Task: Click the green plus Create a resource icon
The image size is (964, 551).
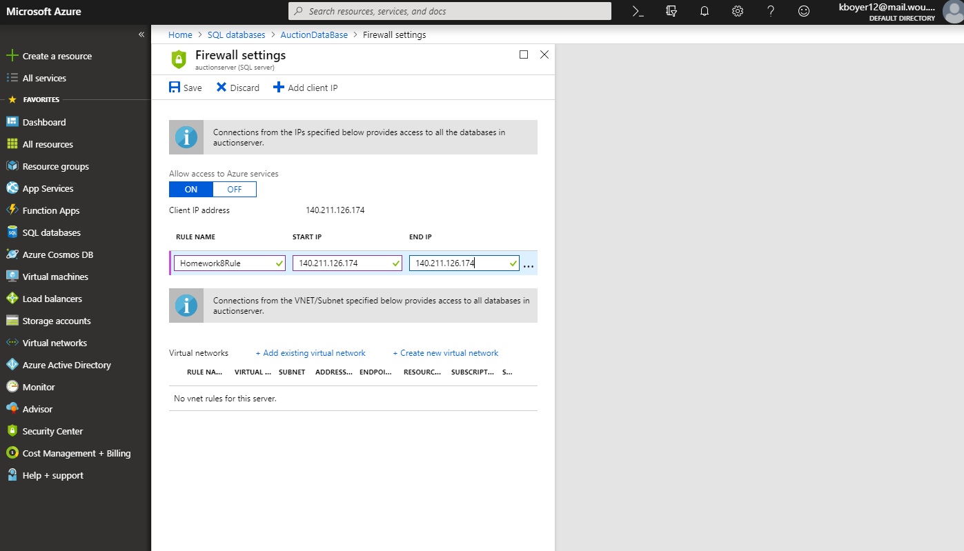Action: click(12, 56)
